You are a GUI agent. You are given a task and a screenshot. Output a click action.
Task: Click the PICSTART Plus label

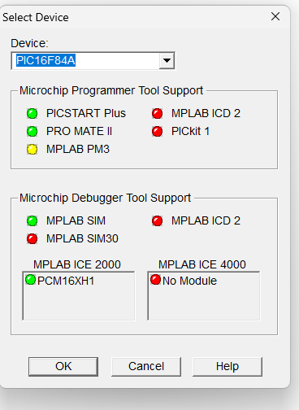pyautogui.click(x=86, y=113)
